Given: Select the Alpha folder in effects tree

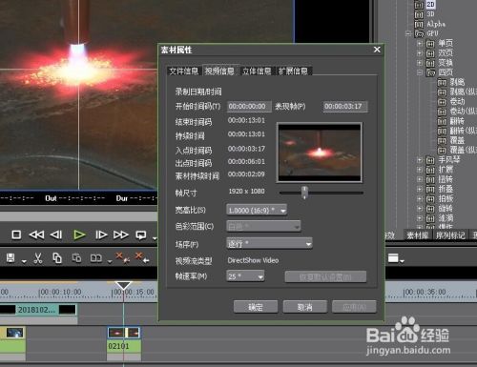Looking at the screenshot, I should pyautogui.click(x=436, y=24).
